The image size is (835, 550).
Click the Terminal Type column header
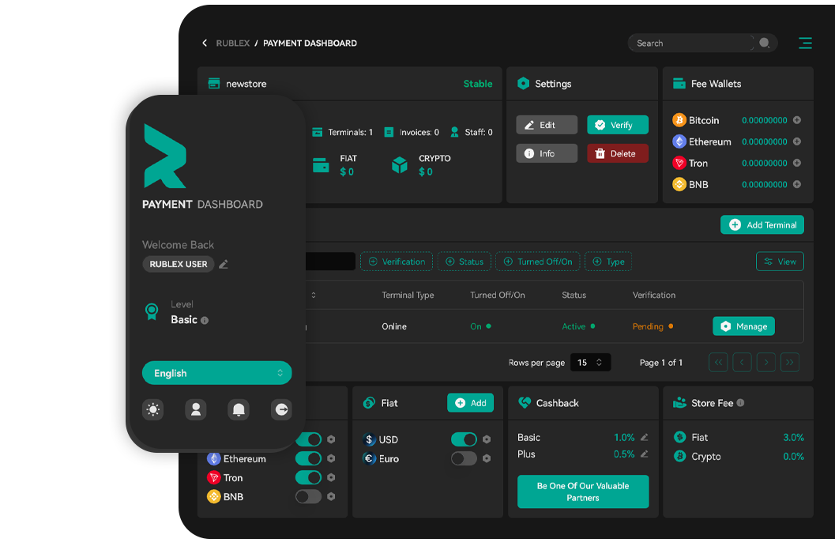408,296
